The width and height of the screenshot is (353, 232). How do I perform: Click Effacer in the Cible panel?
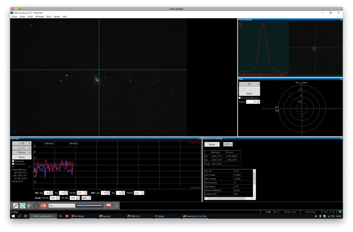tap(249, 93)
